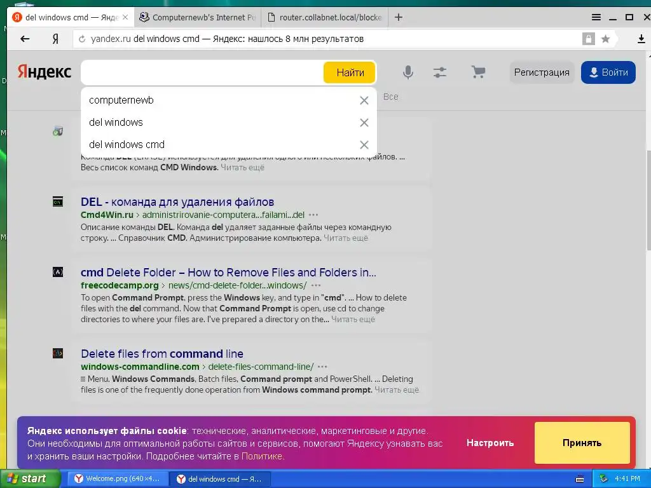Click the lock protection icon in address bar
Viewport: 651px width, 488px height.
588,39
